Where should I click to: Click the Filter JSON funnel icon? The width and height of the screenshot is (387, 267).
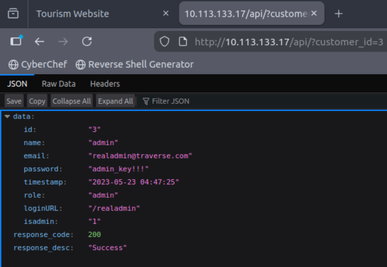coord(146,101)
